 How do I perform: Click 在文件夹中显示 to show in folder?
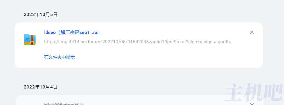pos(59,57)
